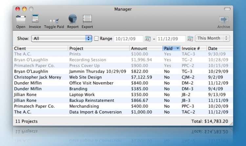Open the Report pie chart icon
Viewport: 246px width, 146px height.
72,18
